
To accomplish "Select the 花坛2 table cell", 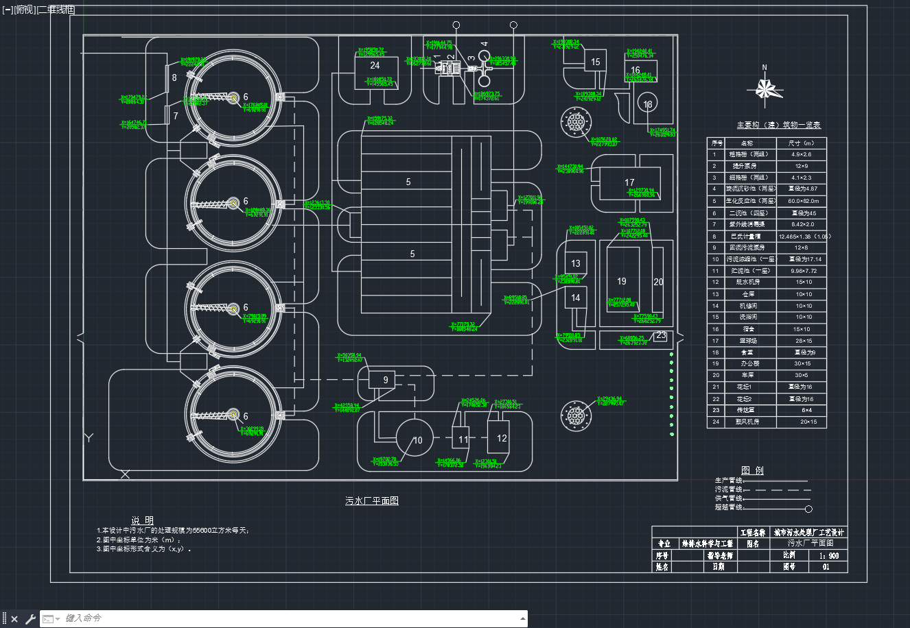I will click(749, 399).
